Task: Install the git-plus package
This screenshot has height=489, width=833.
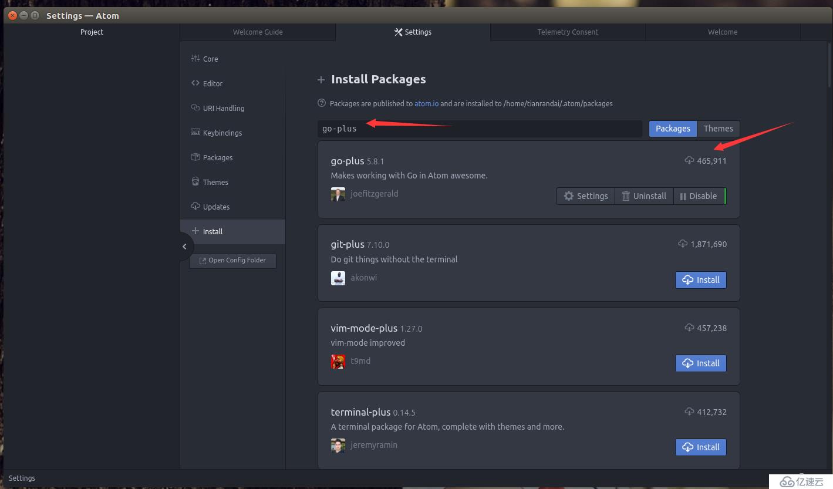Action: coord(701,280)
